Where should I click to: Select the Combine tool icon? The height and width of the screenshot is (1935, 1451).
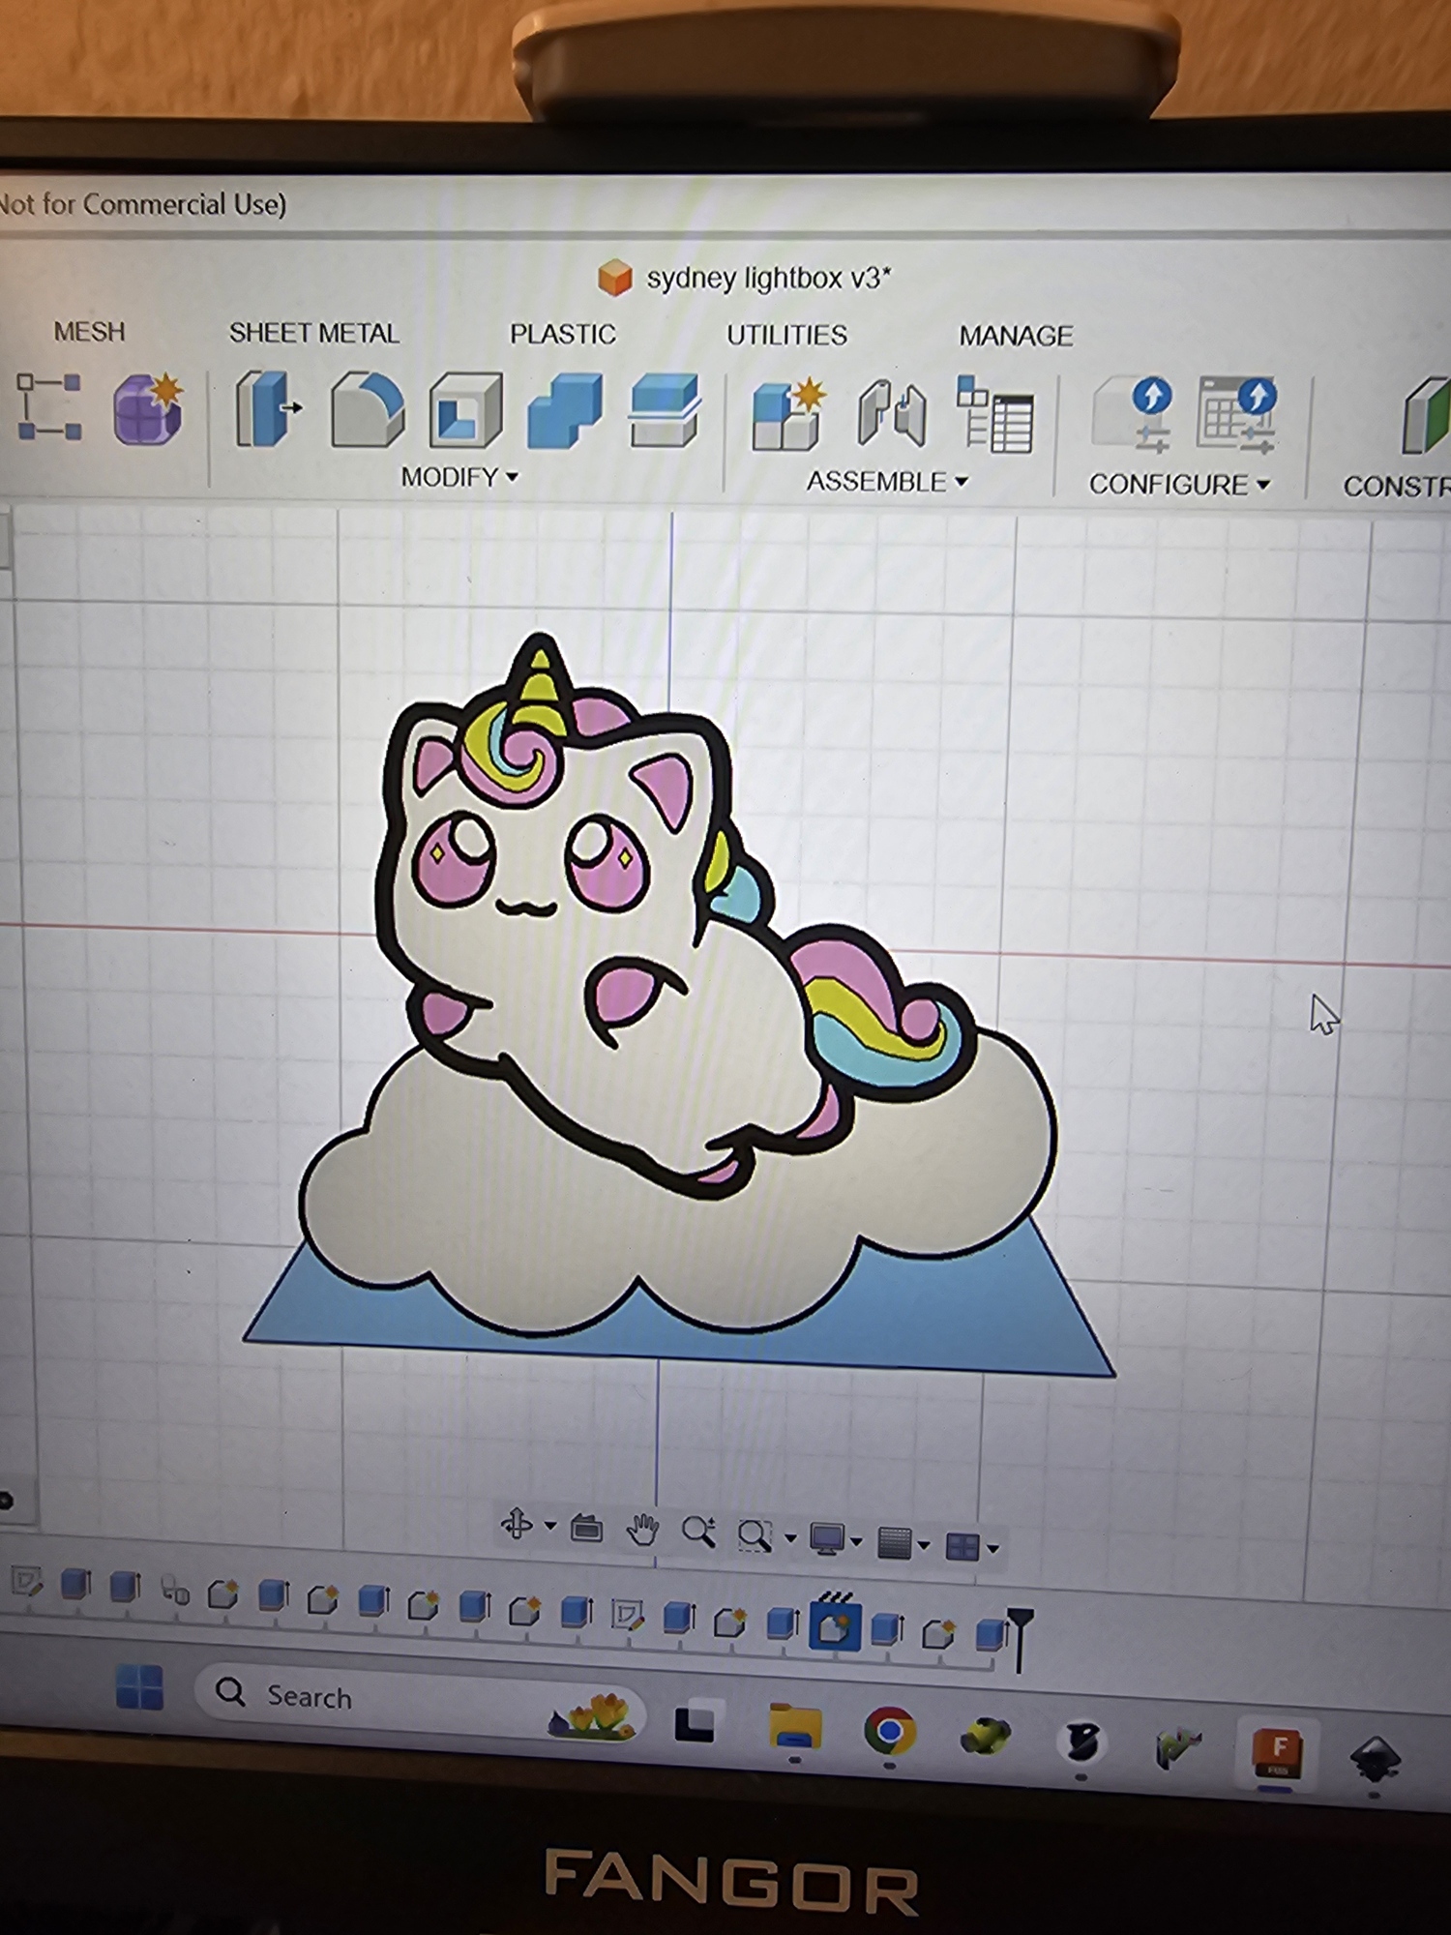pos(565,412)
